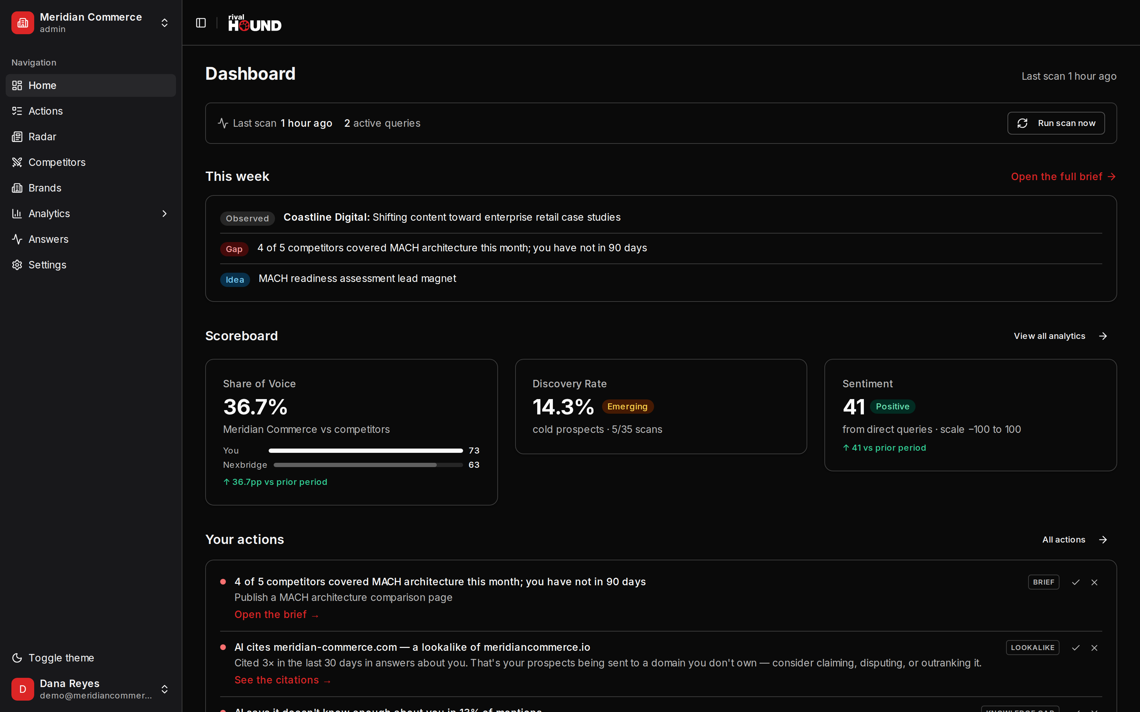Click the Observed tag on Coastline Digital row
The image size is (1140, 712).
click(x=247, y=218)
